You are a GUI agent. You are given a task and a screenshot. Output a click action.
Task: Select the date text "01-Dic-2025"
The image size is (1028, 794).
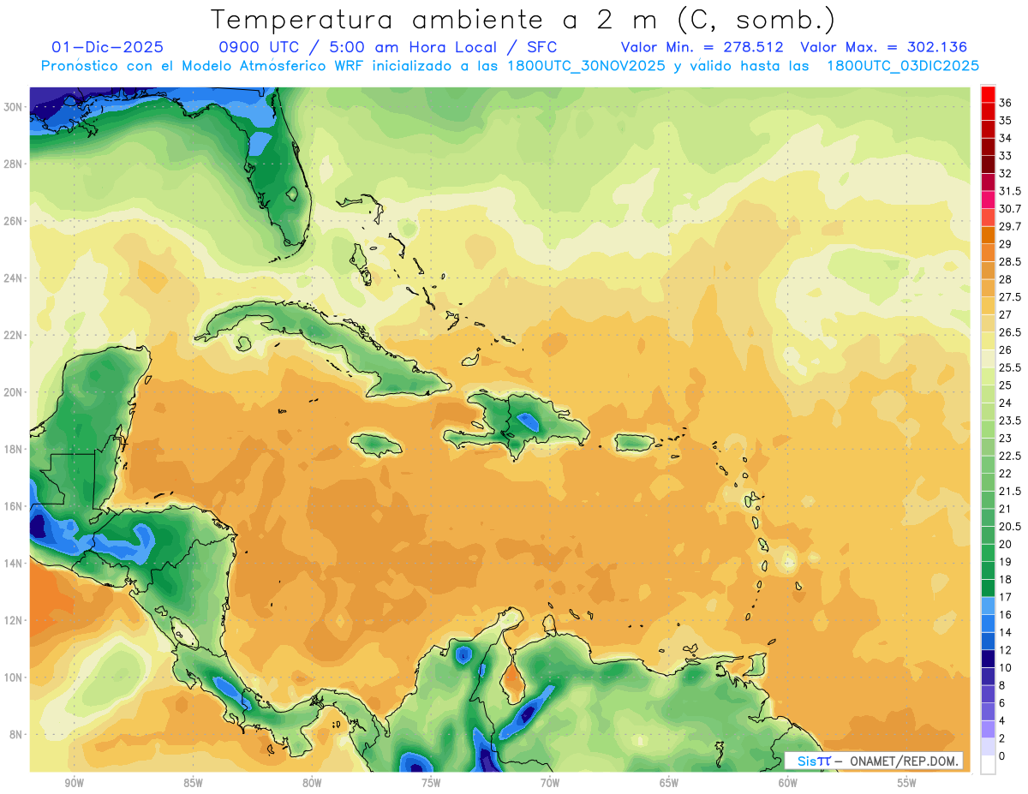[107, 47]
